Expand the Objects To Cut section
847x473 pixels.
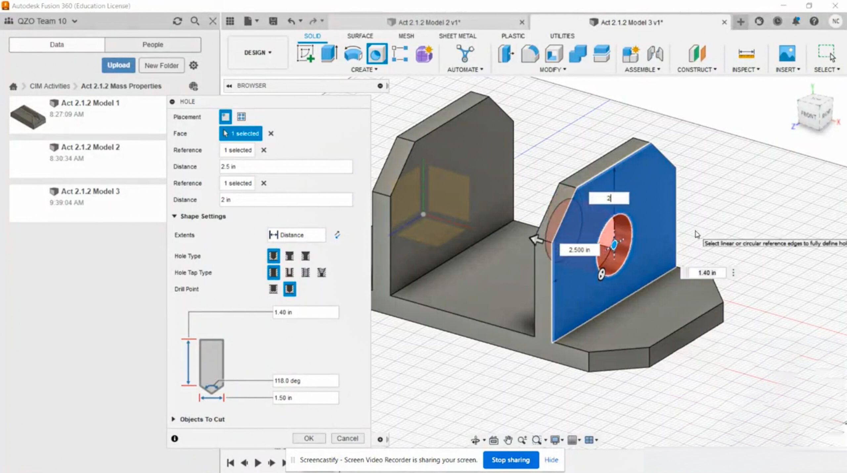(x=173, y=419)
